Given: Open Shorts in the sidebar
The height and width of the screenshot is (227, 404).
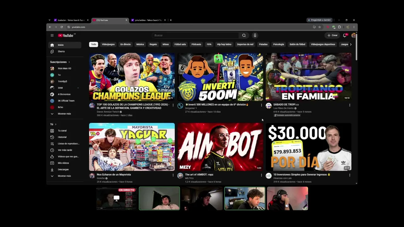Looking at the screenshot, I should pyautogui.click(x=64, y=51).
